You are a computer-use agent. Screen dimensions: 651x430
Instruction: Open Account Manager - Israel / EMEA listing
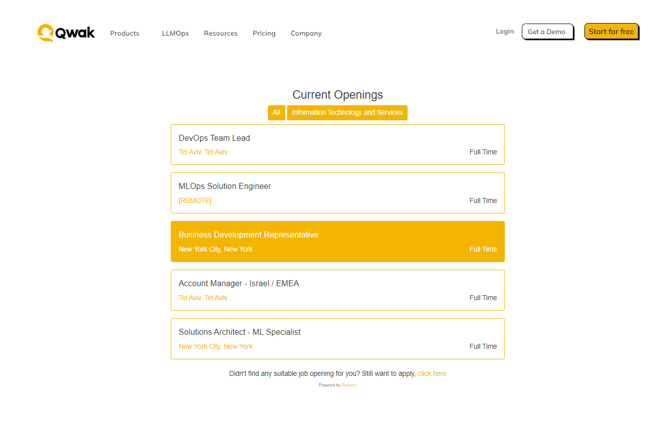pos(239,284)
